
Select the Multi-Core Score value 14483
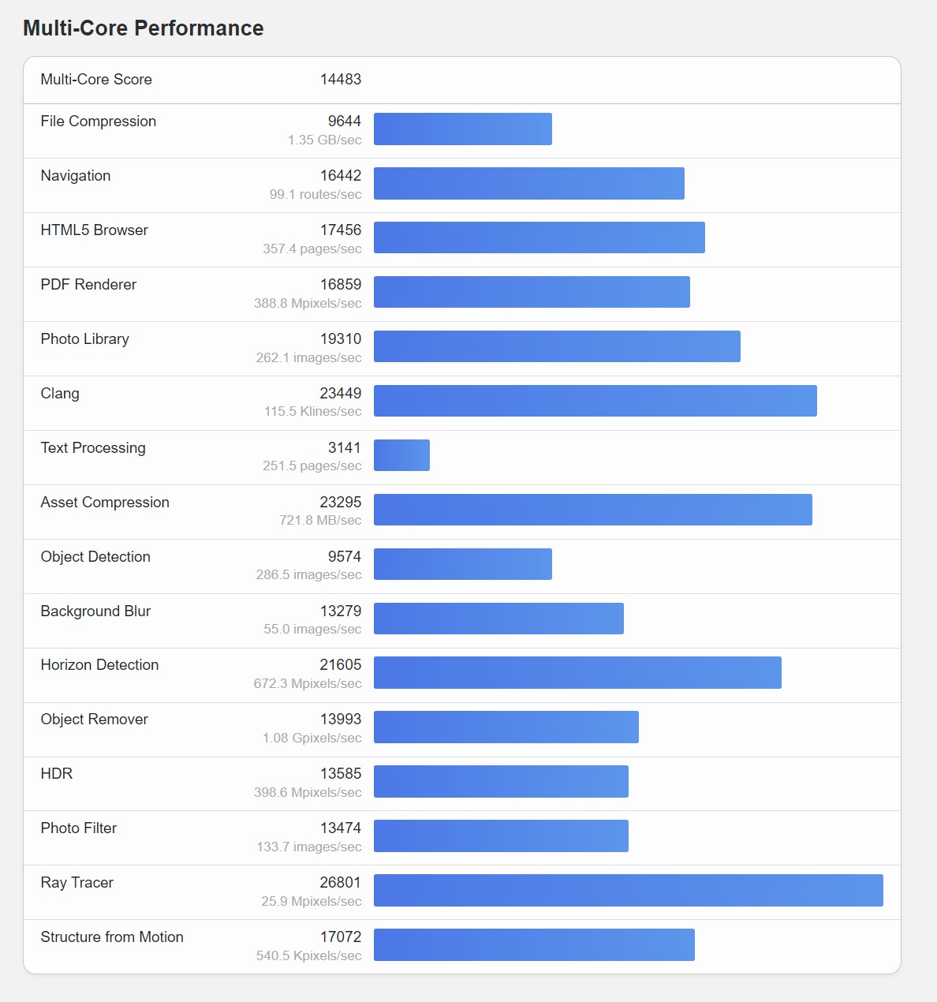(341, 79)
